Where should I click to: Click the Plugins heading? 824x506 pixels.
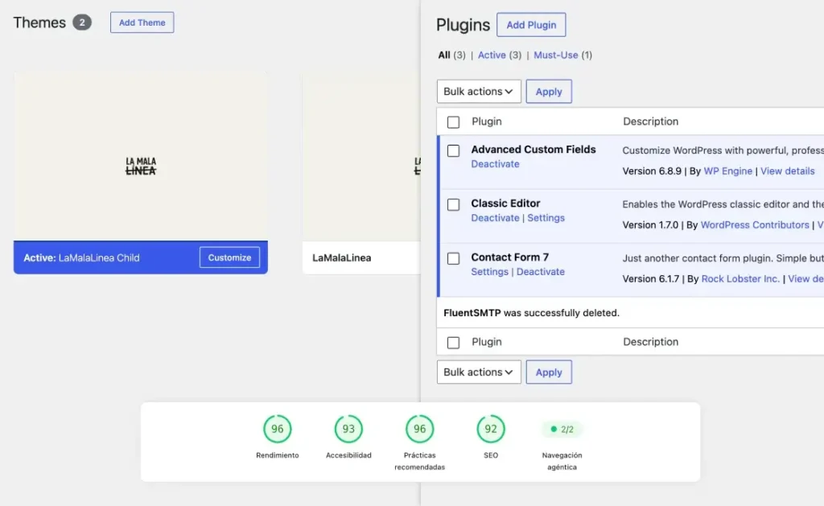[463, 25]
